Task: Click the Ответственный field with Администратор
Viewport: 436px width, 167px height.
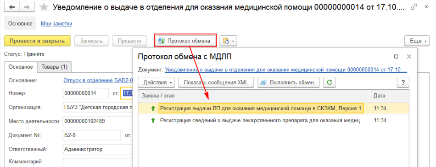Action: click(98, 149)
